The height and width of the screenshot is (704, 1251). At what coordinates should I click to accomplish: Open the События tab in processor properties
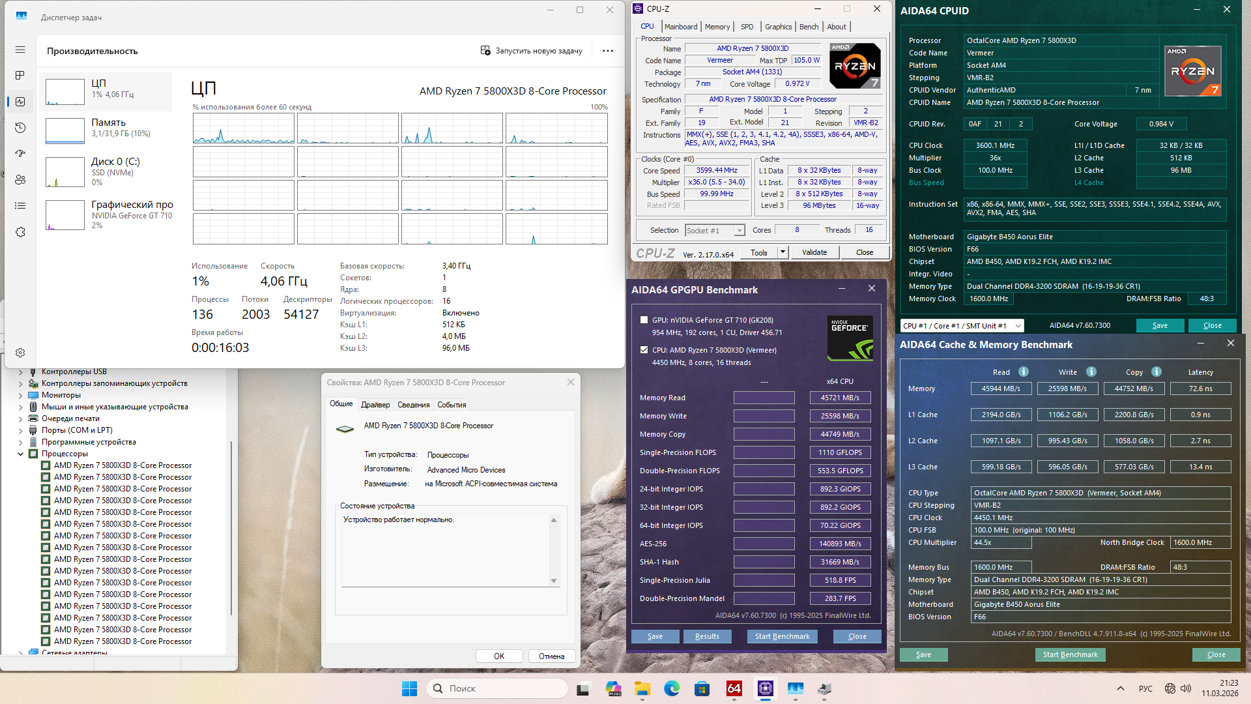(x=452, y=405)
